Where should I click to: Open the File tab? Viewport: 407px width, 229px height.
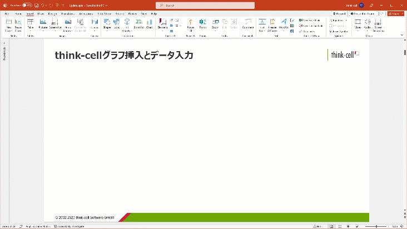(7, 14)
